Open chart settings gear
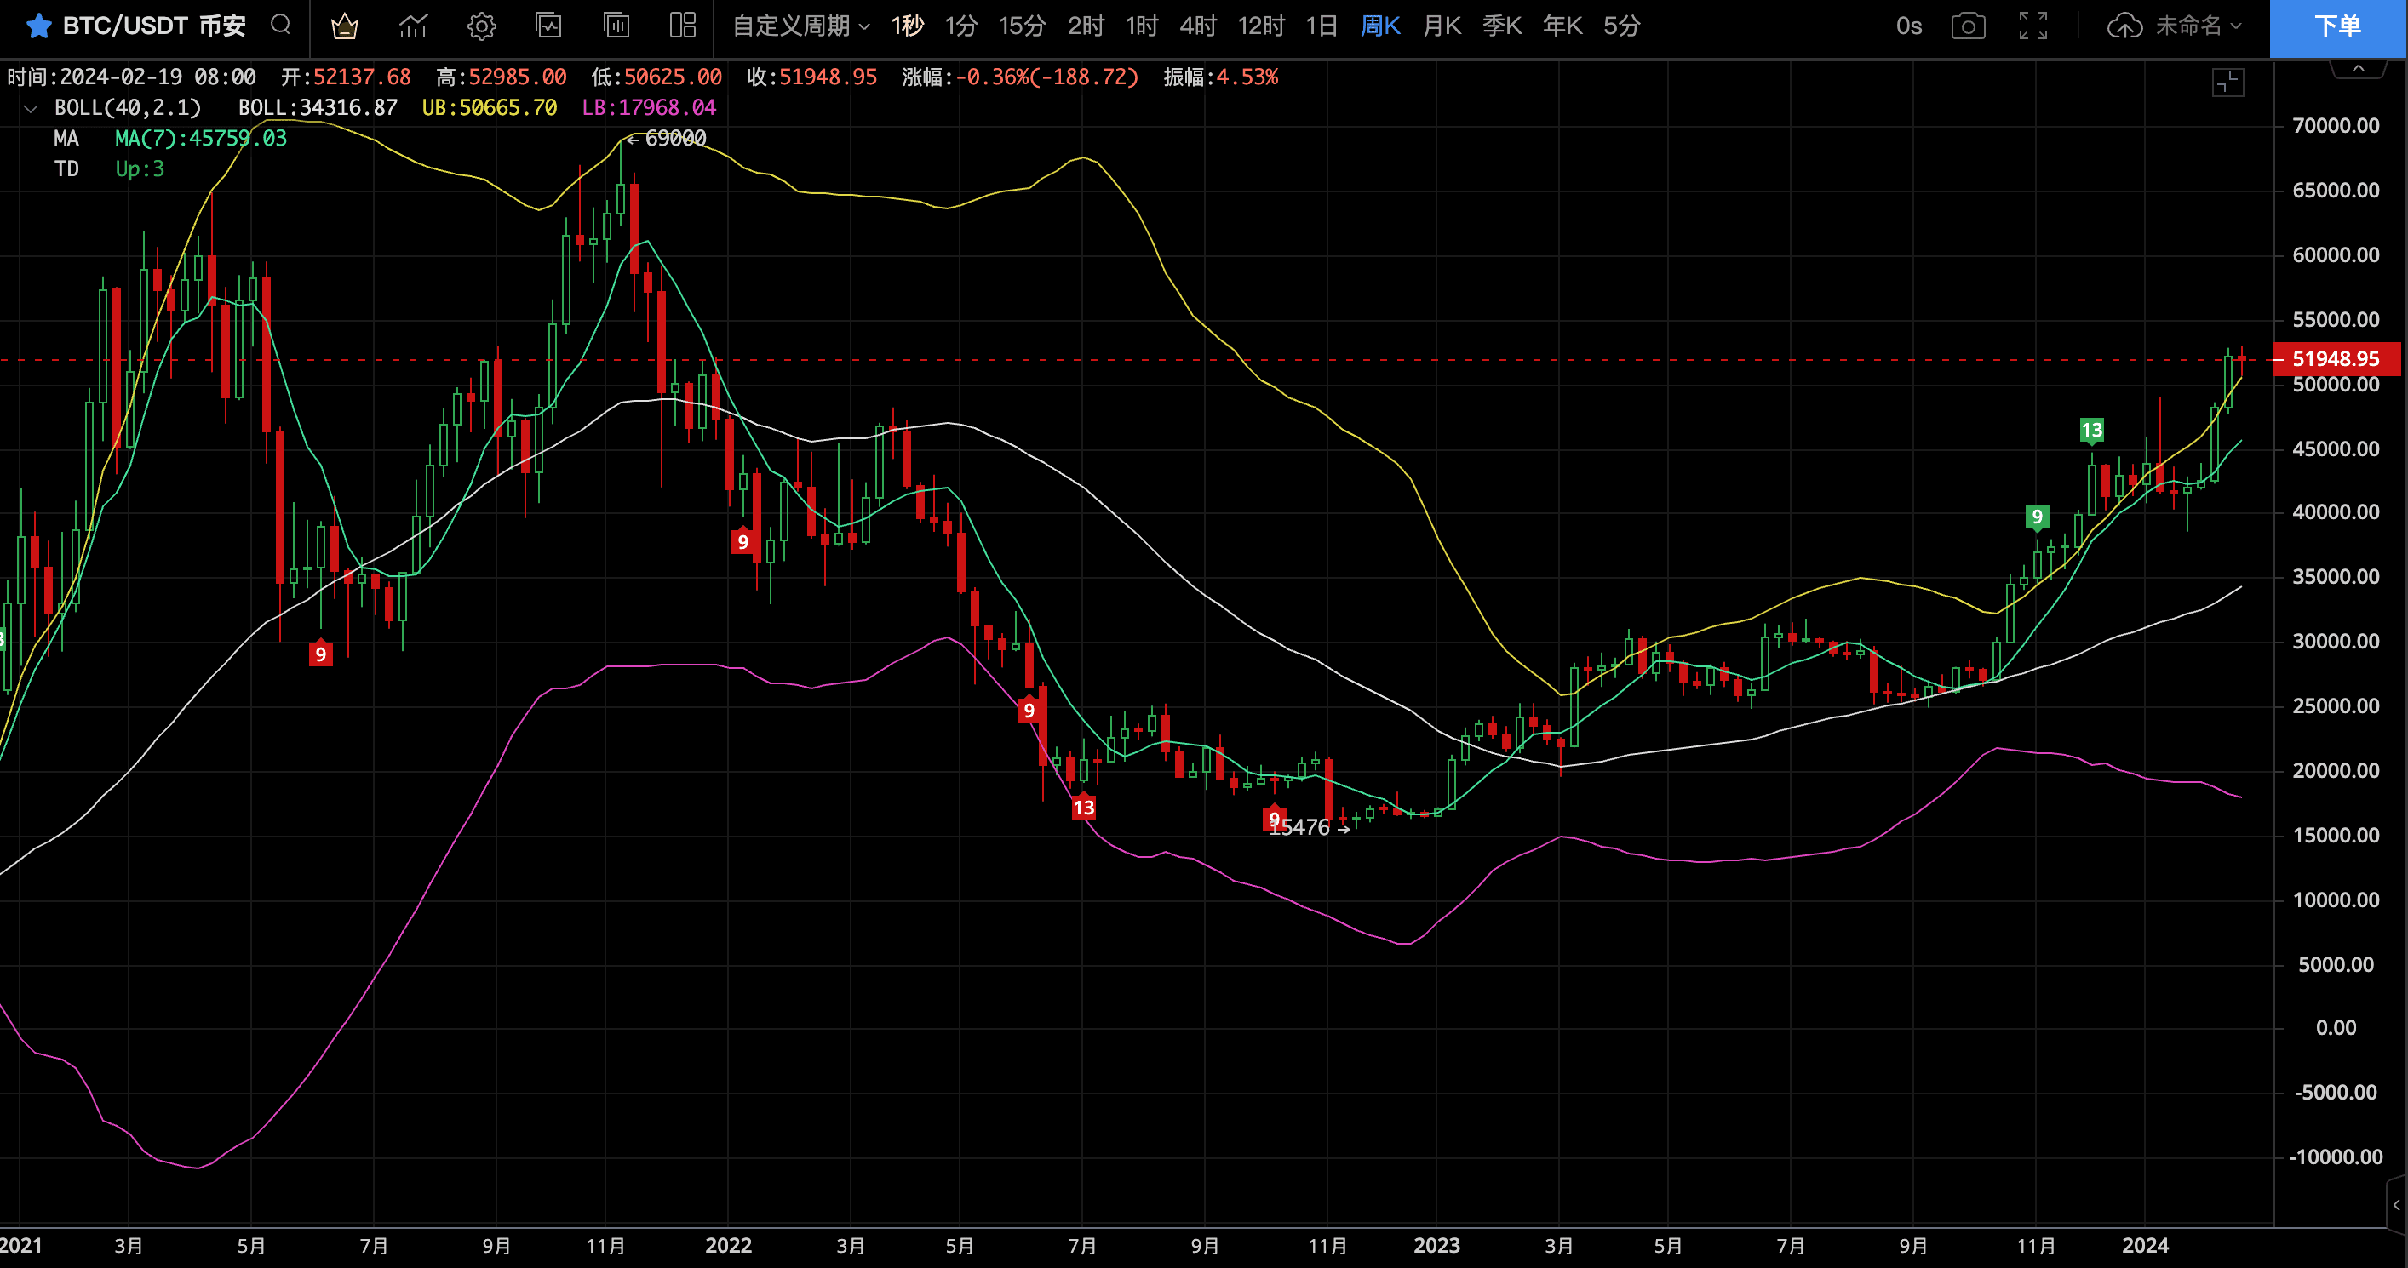 (x=481, y=26)
